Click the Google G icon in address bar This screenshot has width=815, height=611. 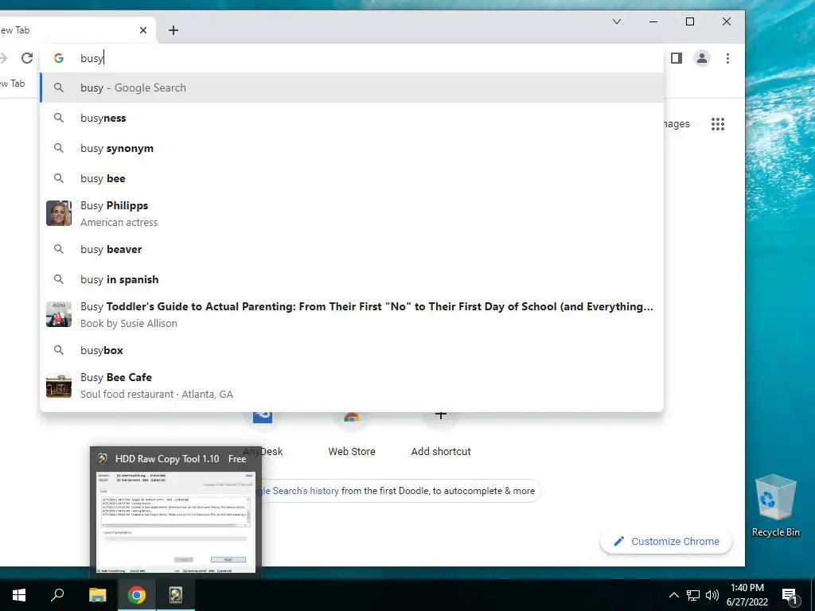click(59, 58)
